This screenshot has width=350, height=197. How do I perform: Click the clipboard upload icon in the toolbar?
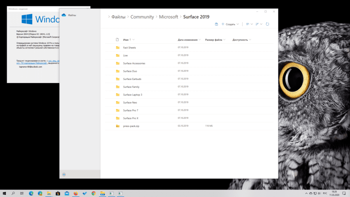216,24
